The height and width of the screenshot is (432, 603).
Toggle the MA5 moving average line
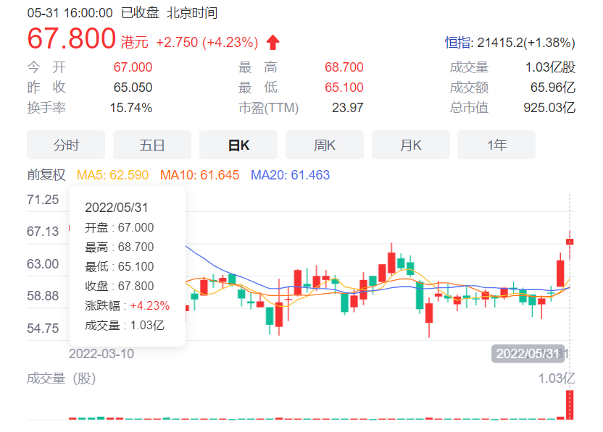click(112, 175)
